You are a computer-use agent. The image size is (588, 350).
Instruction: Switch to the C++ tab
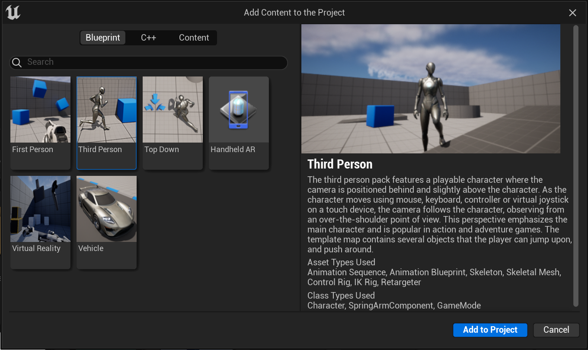(148, 38)
